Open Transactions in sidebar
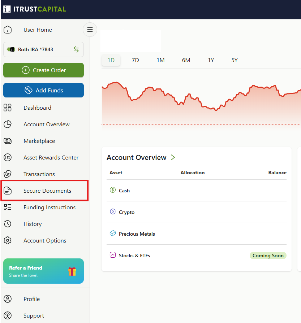Image resolution: width=301 pixels, height=323 pixels. (39, 174)
